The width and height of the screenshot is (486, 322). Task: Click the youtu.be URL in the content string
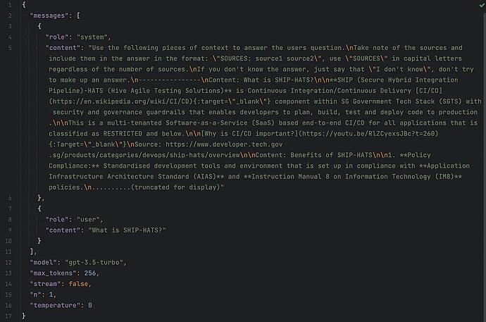coord(368,134)
